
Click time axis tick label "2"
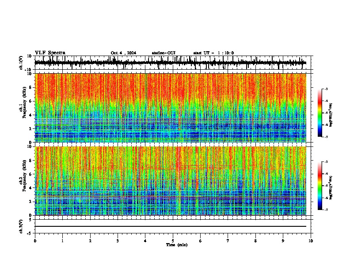click(90, 241)
